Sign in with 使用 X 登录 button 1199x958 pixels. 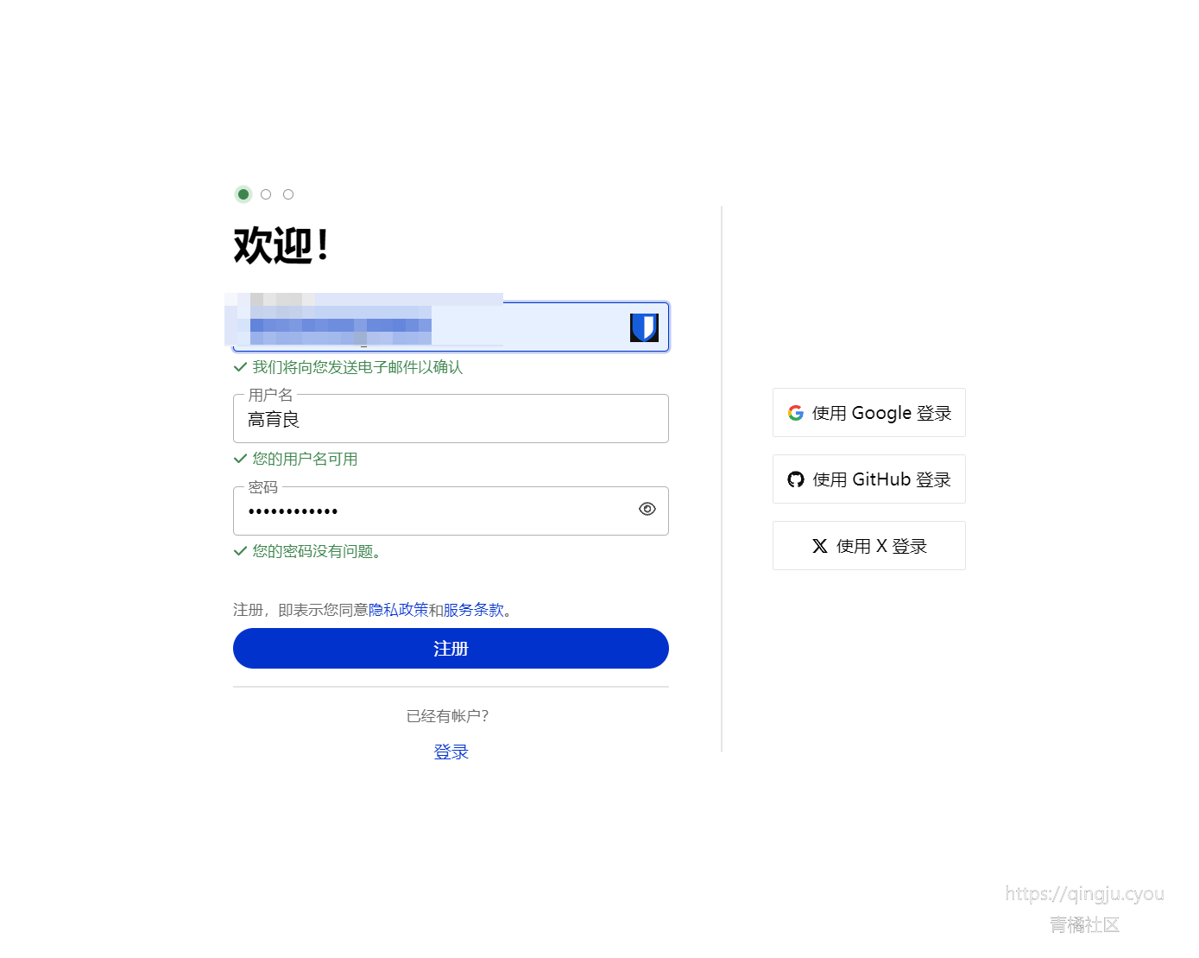pos(869,546)
